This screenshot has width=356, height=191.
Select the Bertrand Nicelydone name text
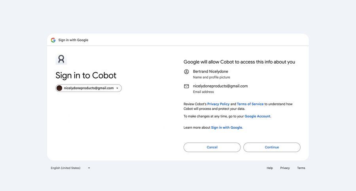tap(210, 71)
